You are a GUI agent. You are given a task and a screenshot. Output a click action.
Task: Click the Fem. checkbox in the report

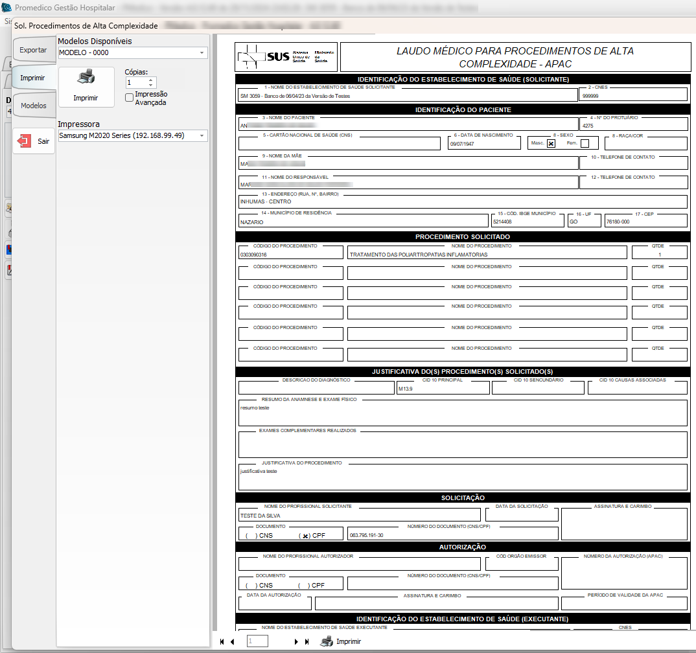[x=585, y=143]
